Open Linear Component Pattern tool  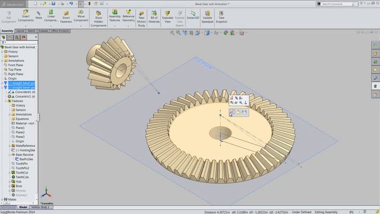point(51,15)
